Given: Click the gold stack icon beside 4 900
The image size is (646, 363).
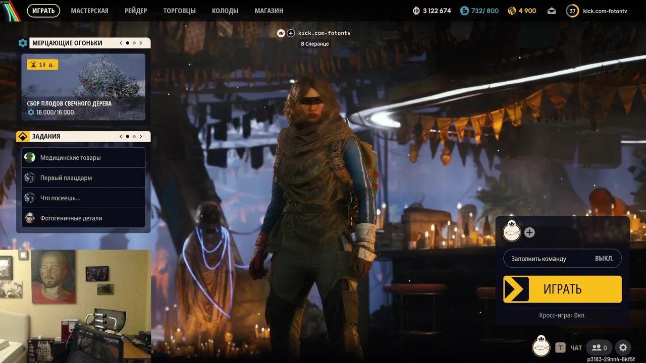Looking at the screenshot, I should pos(511,11).
